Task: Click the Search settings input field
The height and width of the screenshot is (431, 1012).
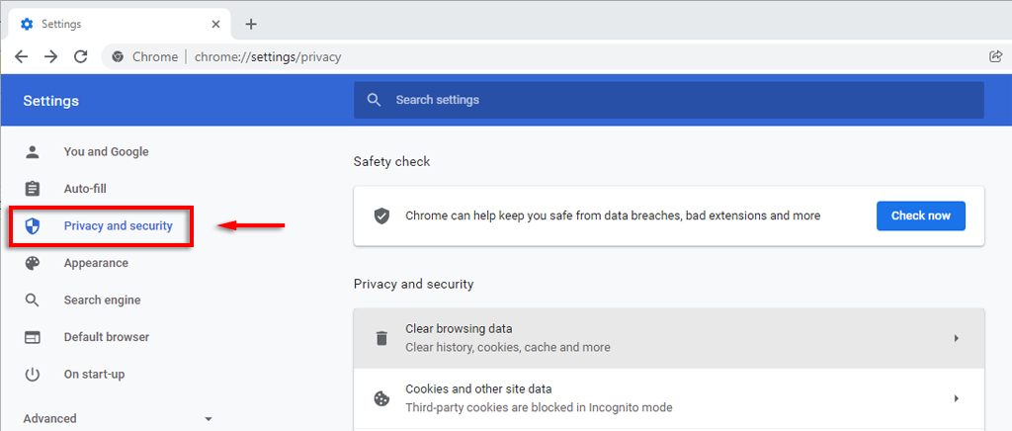Action: 682,100
